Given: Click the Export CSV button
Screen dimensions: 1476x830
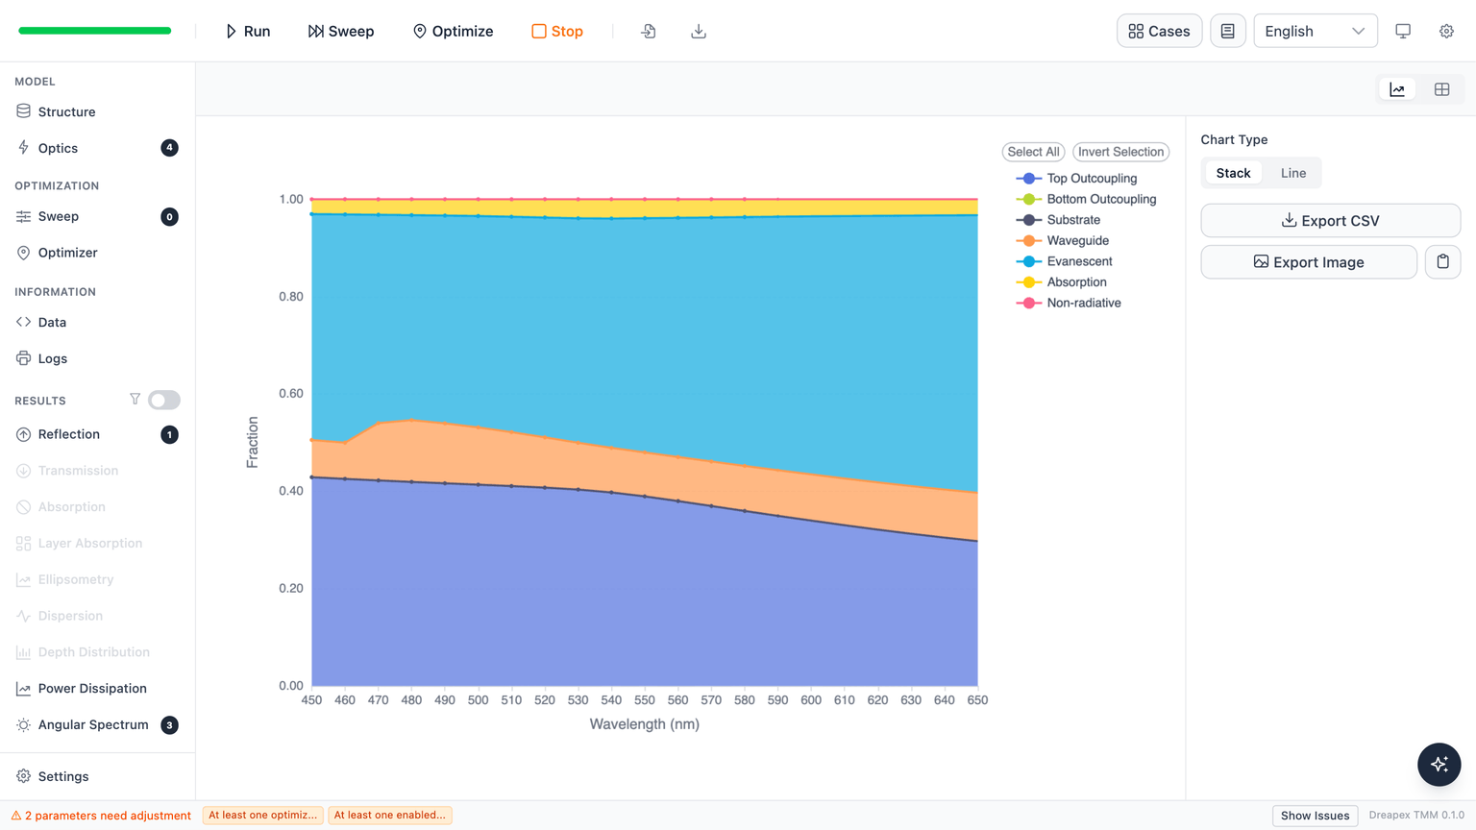Looking at the screenshot, I should 1330,220.
